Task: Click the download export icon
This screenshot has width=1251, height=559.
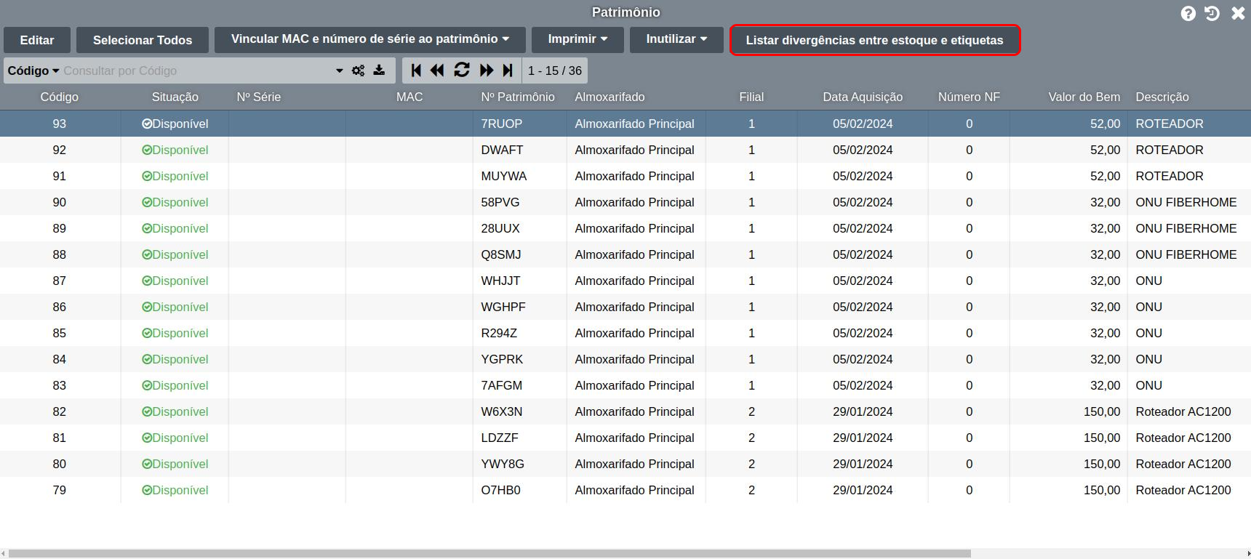Action: tap(379, 71)
